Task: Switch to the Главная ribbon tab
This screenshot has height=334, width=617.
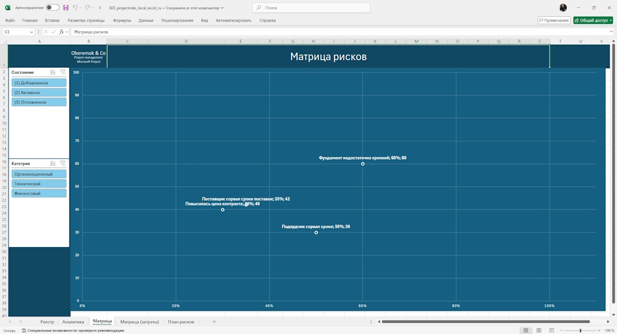Action: tap(30, 20)
